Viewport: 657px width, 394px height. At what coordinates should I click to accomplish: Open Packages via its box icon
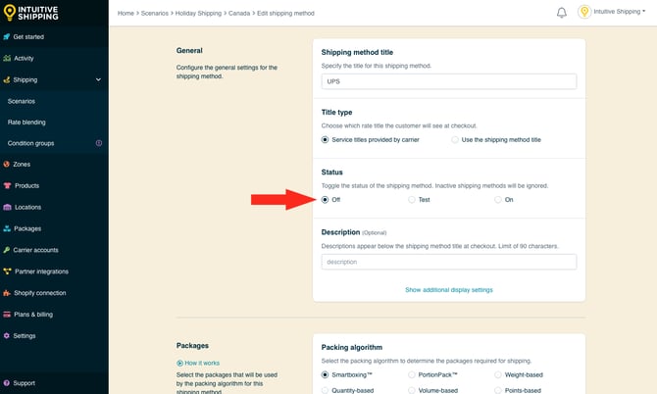click(x=7, y=228)
